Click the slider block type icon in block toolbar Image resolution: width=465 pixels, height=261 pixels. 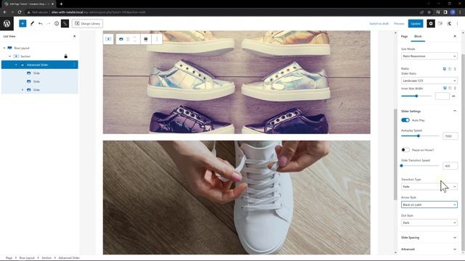[121, 39]
